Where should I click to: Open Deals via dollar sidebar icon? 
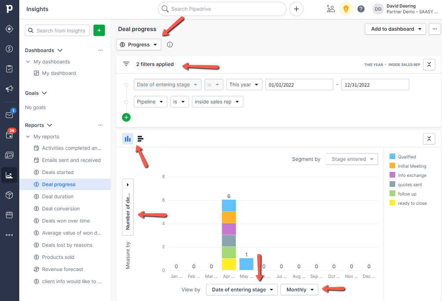[9, 49]
